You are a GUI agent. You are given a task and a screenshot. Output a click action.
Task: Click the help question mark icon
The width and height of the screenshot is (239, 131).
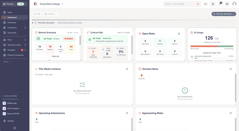(213, 4)
